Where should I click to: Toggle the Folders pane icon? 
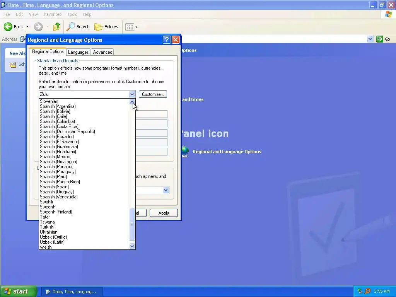(99, 27)
